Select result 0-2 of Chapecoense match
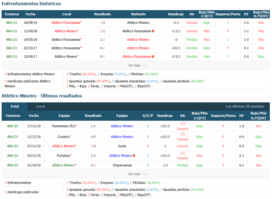The width and height of the screenshot is (272, 199). click(93, 165)
